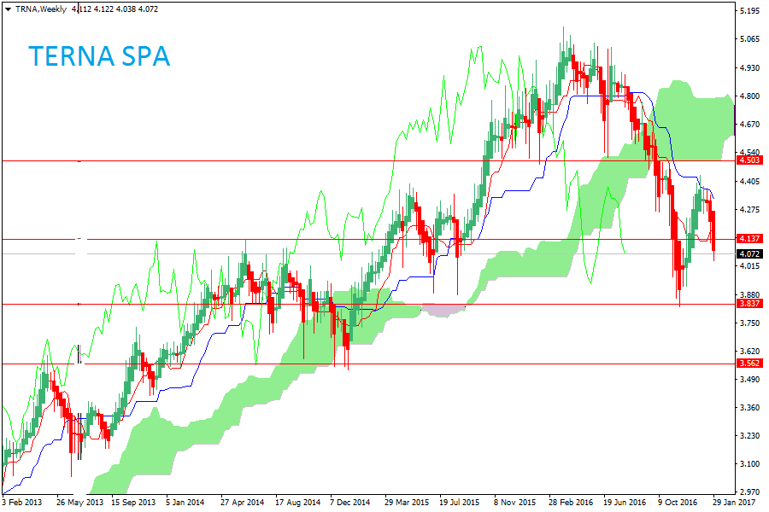Select the 4.930 price scale value
Screen dimensions: 769x512
750,67
